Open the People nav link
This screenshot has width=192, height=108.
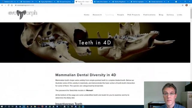pyautogui.click(x=121, y=15)
